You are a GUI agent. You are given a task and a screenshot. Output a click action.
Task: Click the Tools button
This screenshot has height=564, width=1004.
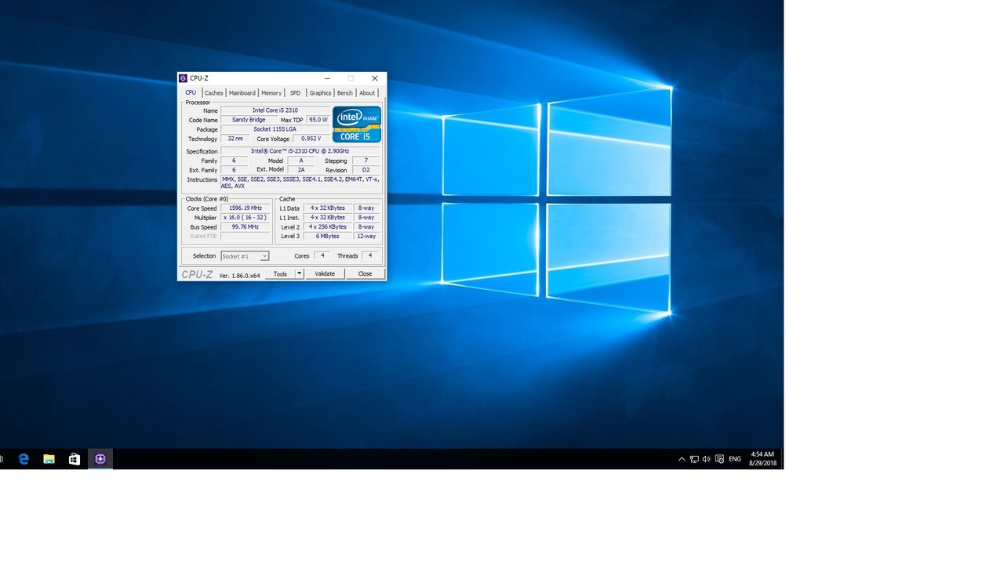tap(280, 274)
